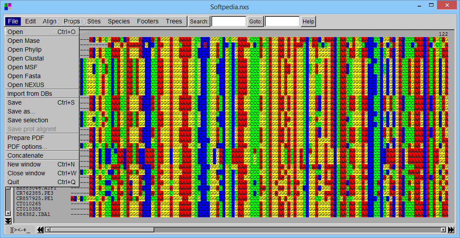
Task: Choose Open Clustal
Action: [42, 58]
